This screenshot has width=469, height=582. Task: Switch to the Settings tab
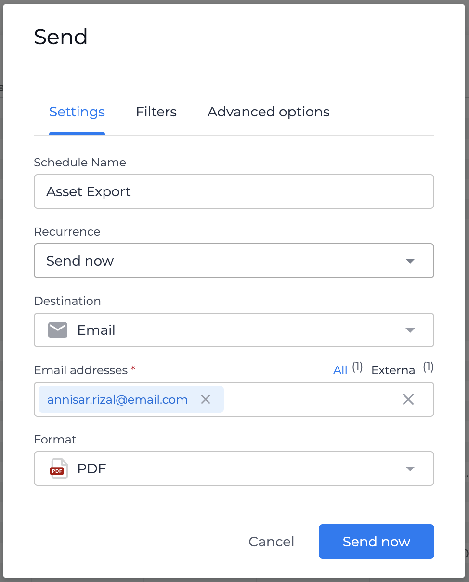click(77, 112)
